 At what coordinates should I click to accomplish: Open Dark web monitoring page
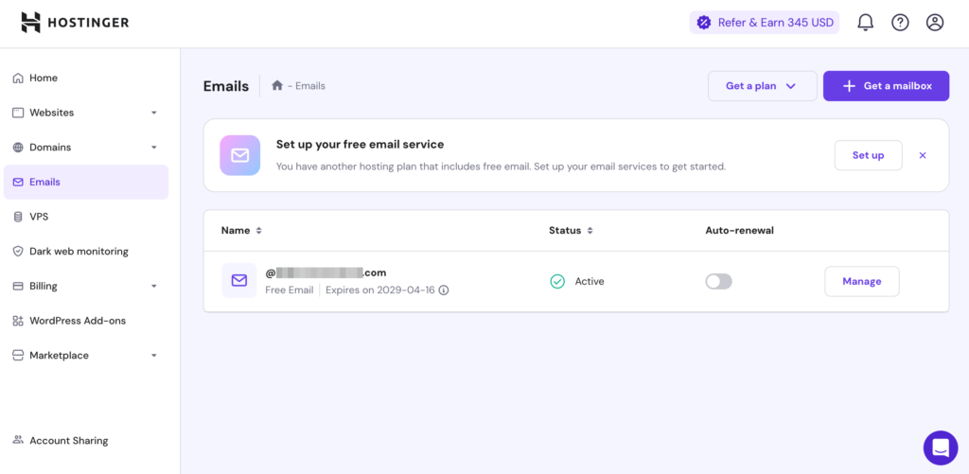[86, 252]
